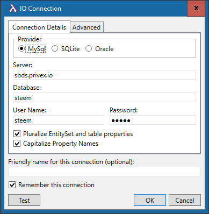
Task: Click the Oracle label text
Action: click(x=104, y=49)
